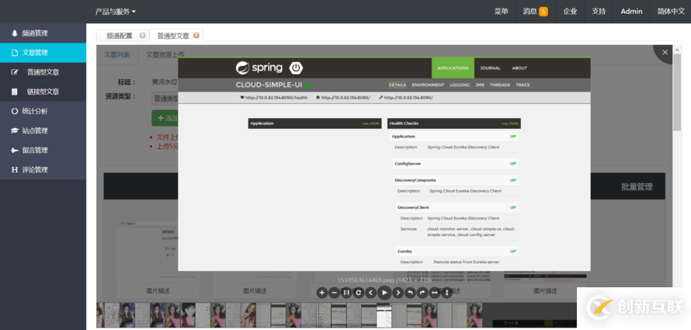This screenshot has height=330, width=691.
Task: Click the vertical page scrollbar thumb
Action: click(677, 92)
